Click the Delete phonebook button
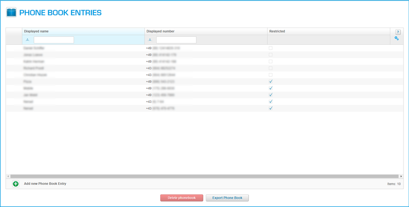 [x=182, y=198]
